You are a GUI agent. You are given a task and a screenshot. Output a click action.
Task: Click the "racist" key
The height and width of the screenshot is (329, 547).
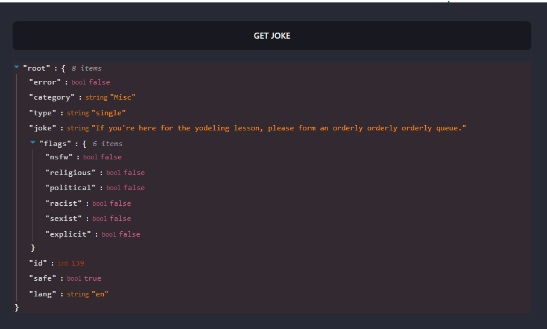[x=63, y=203]
